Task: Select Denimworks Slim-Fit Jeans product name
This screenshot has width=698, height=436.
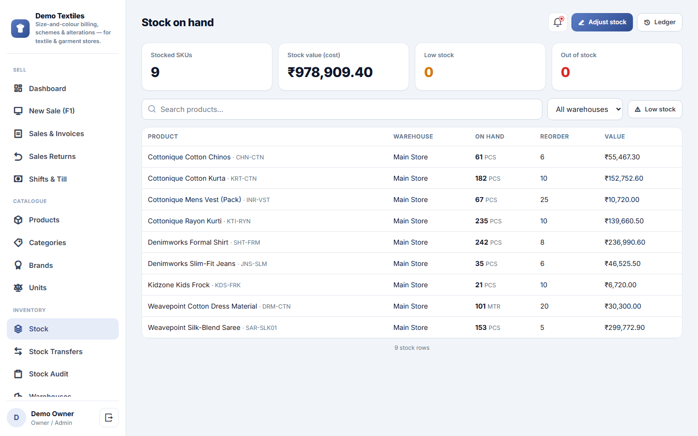Action: (x=191, y=264)
